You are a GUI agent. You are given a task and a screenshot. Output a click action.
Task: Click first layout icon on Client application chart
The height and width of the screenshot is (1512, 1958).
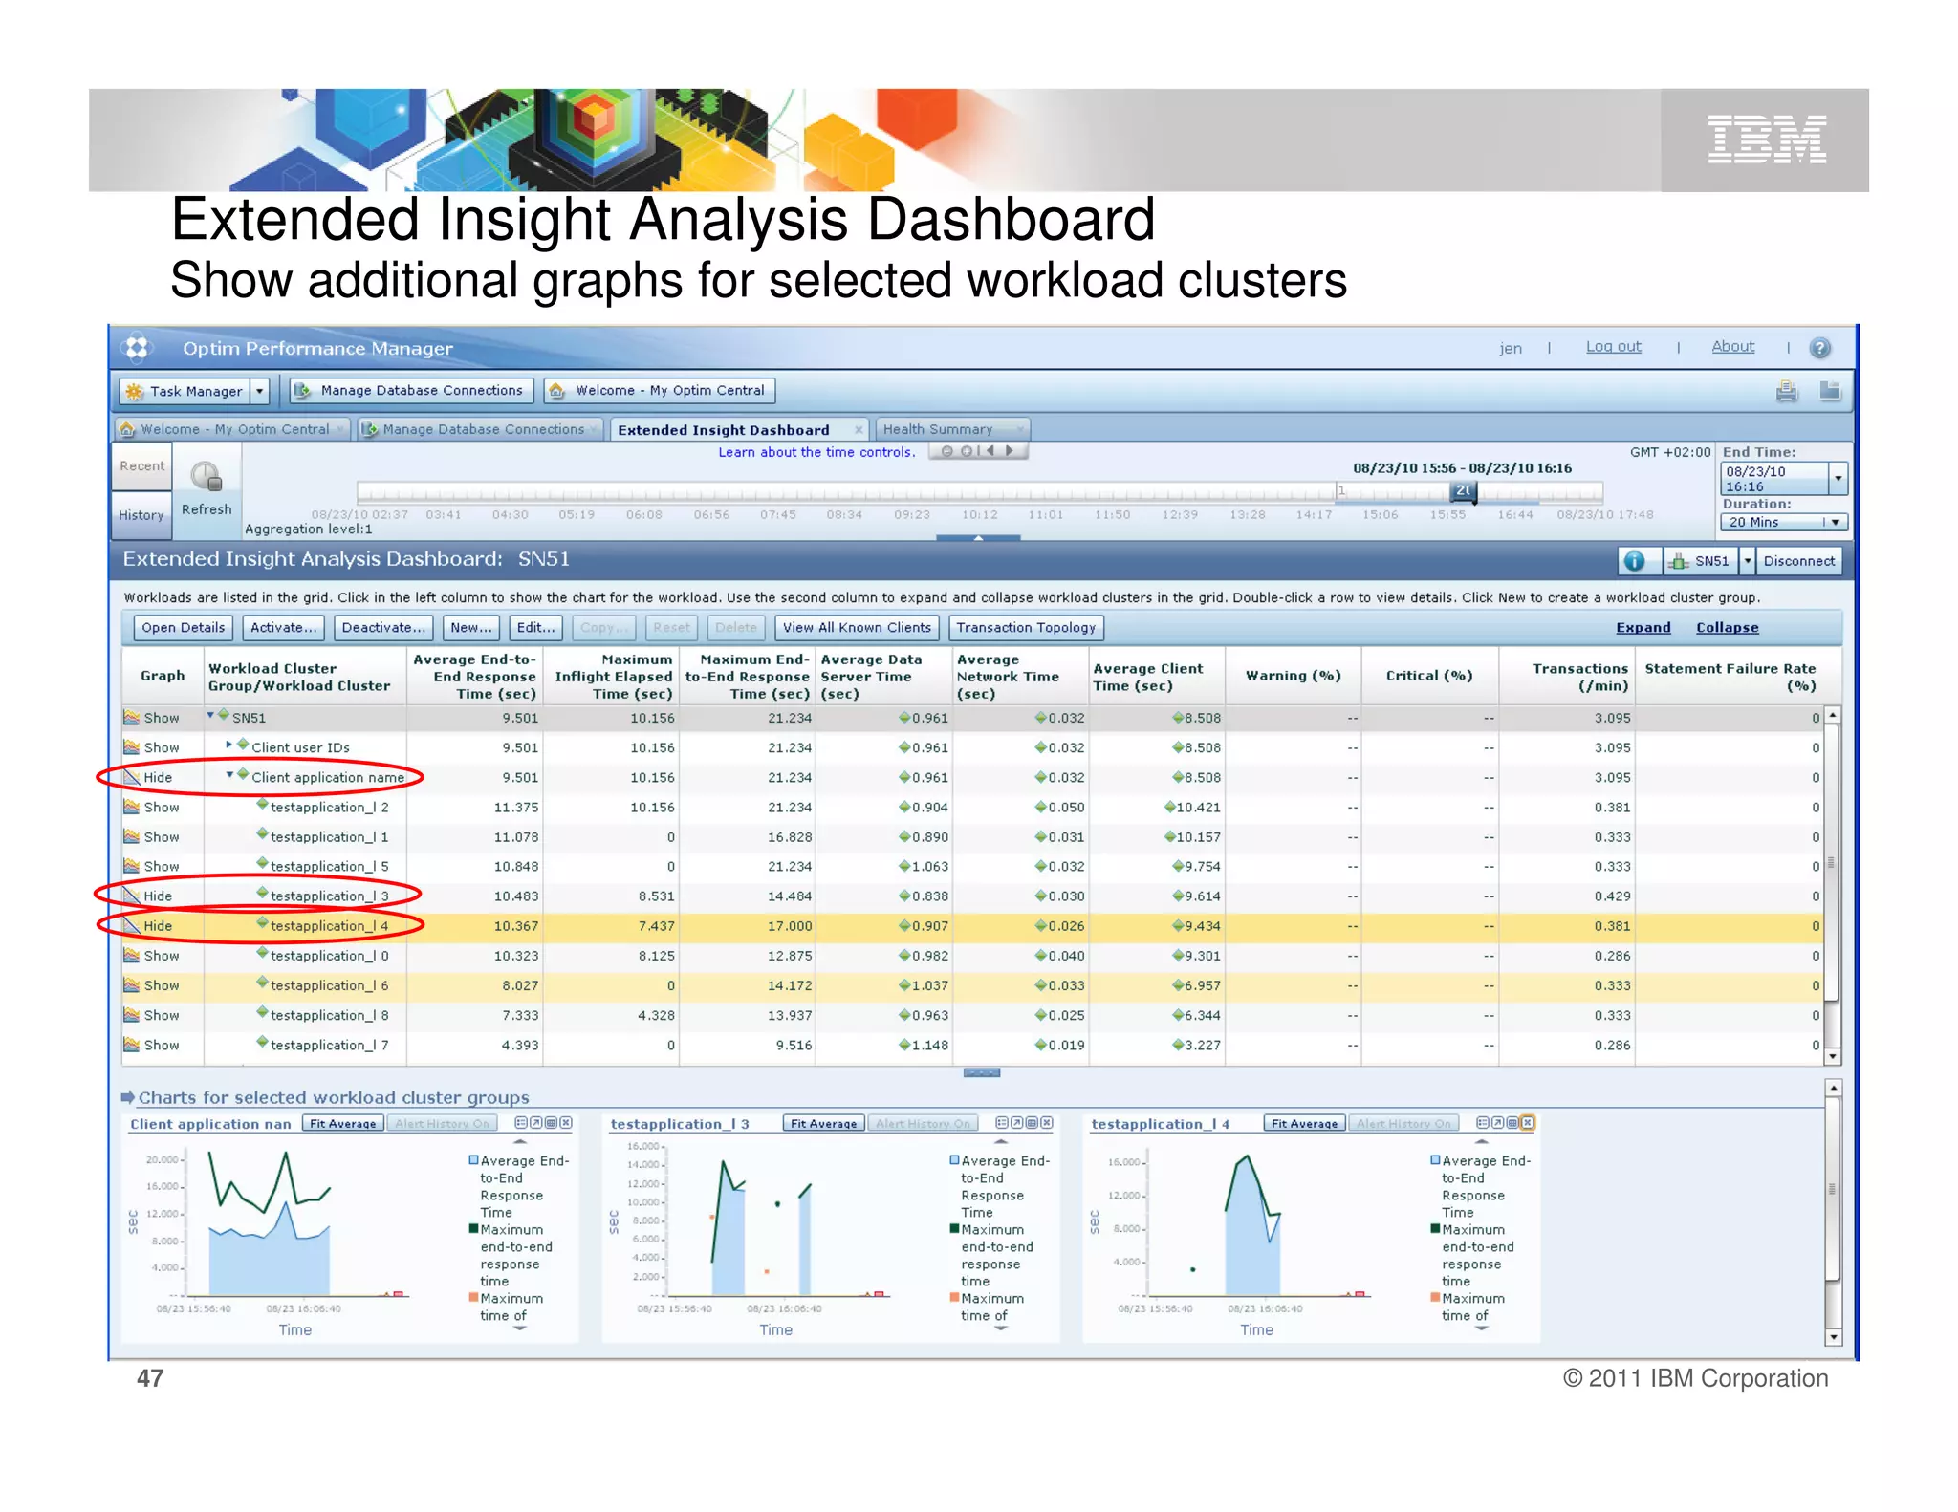521,1123
